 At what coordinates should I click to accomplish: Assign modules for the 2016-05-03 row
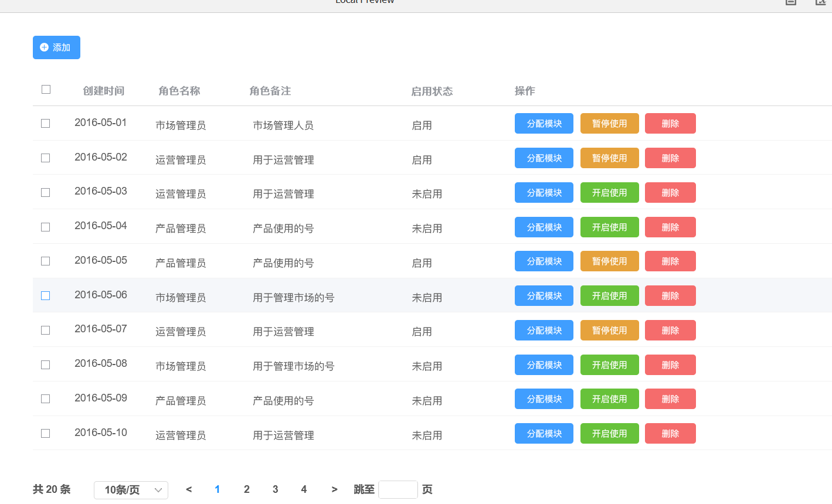544,193
